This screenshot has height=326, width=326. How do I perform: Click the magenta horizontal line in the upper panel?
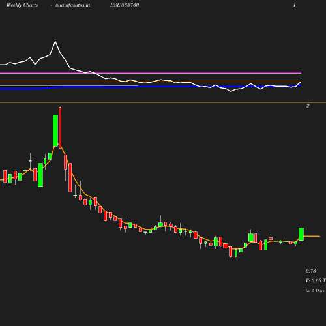(151, 72)
